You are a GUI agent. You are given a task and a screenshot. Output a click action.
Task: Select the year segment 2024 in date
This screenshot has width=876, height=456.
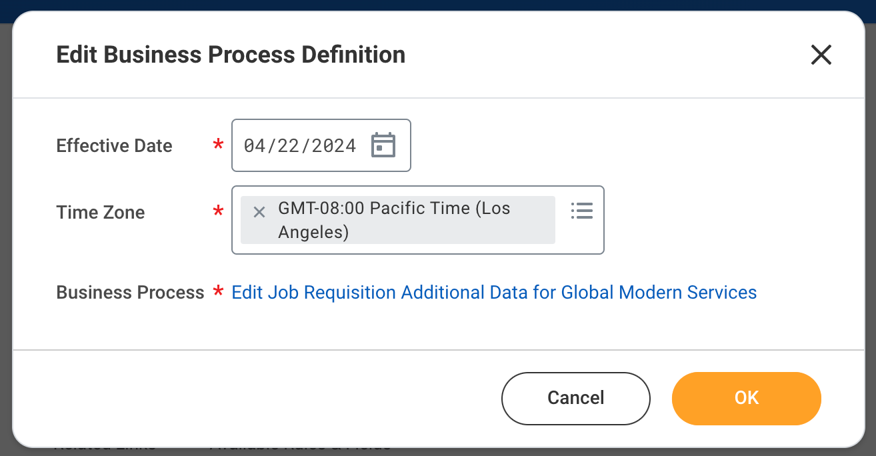pos(333,145)
